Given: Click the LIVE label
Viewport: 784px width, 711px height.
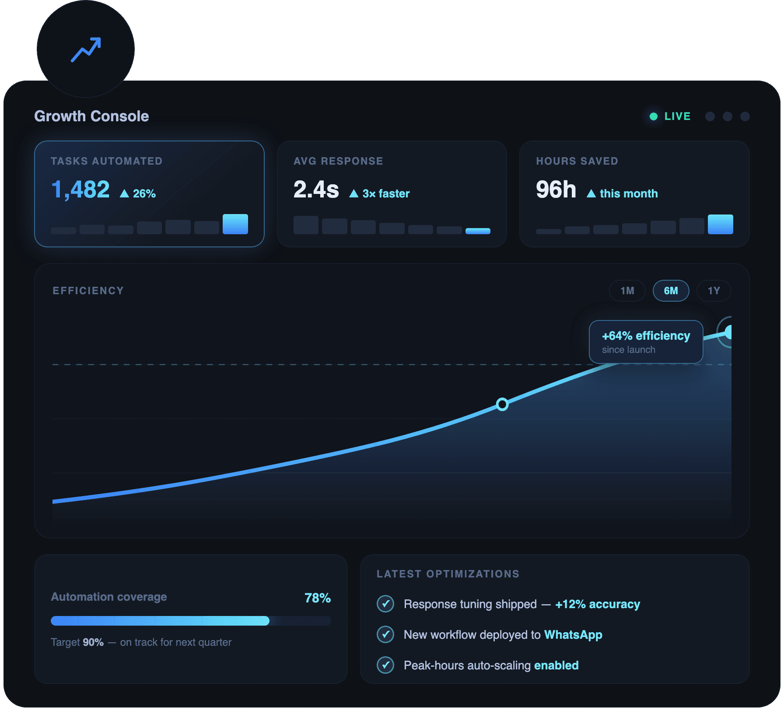Looking at the screenshot, I should tap(678, 116).
